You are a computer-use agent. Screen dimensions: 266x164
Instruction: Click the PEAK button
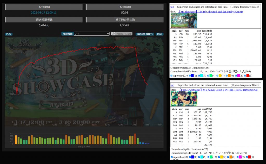(160, 34)
